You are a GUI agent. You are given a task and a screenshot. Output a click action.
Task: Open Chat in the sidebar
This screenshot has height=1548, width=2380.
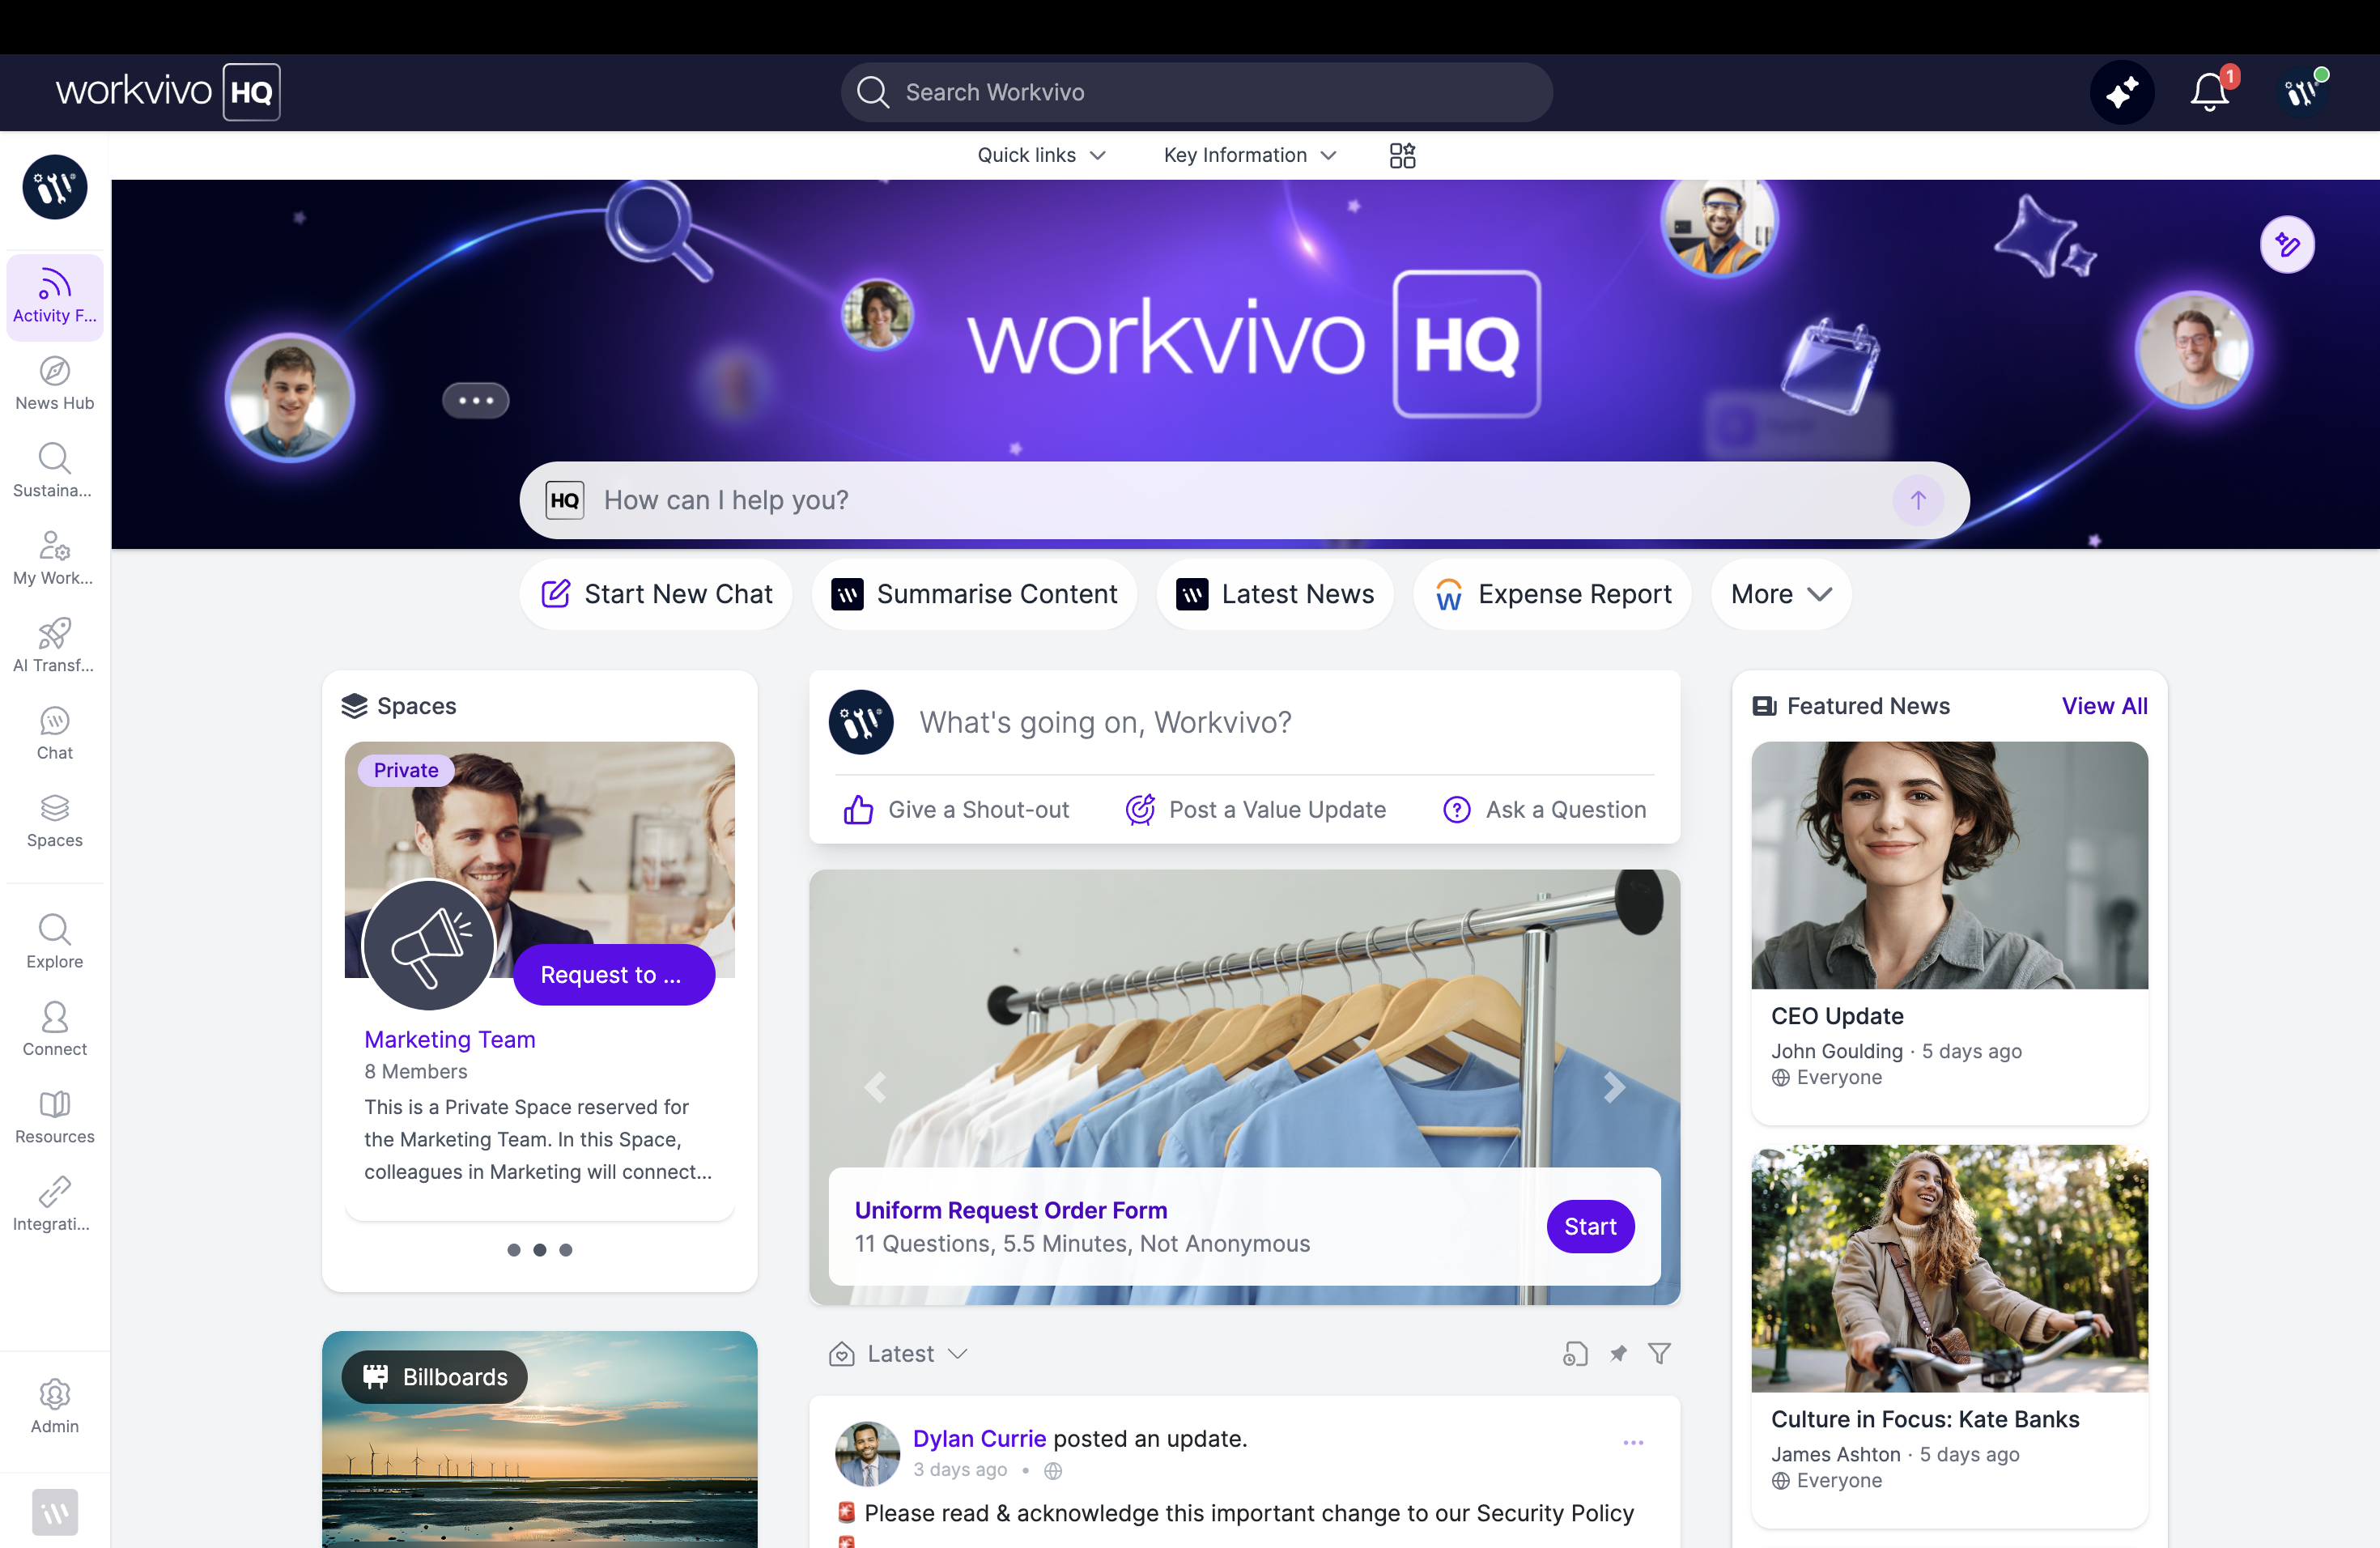pos(55,734)
